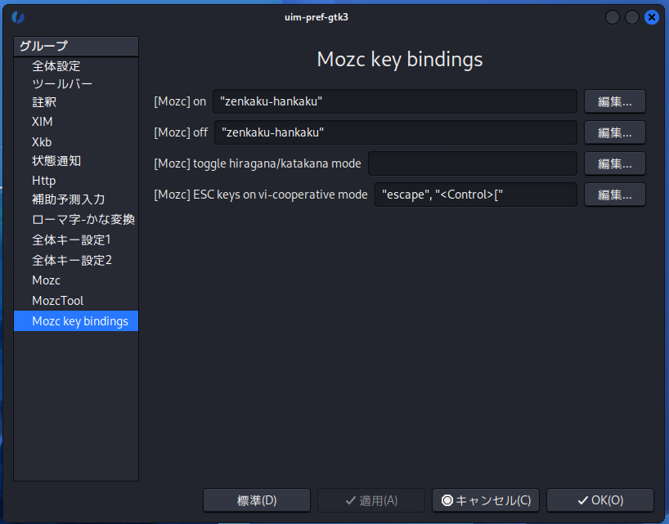Click the 標準(D) defaults button
Screen dimensions: 669x524
coord(257,500)
